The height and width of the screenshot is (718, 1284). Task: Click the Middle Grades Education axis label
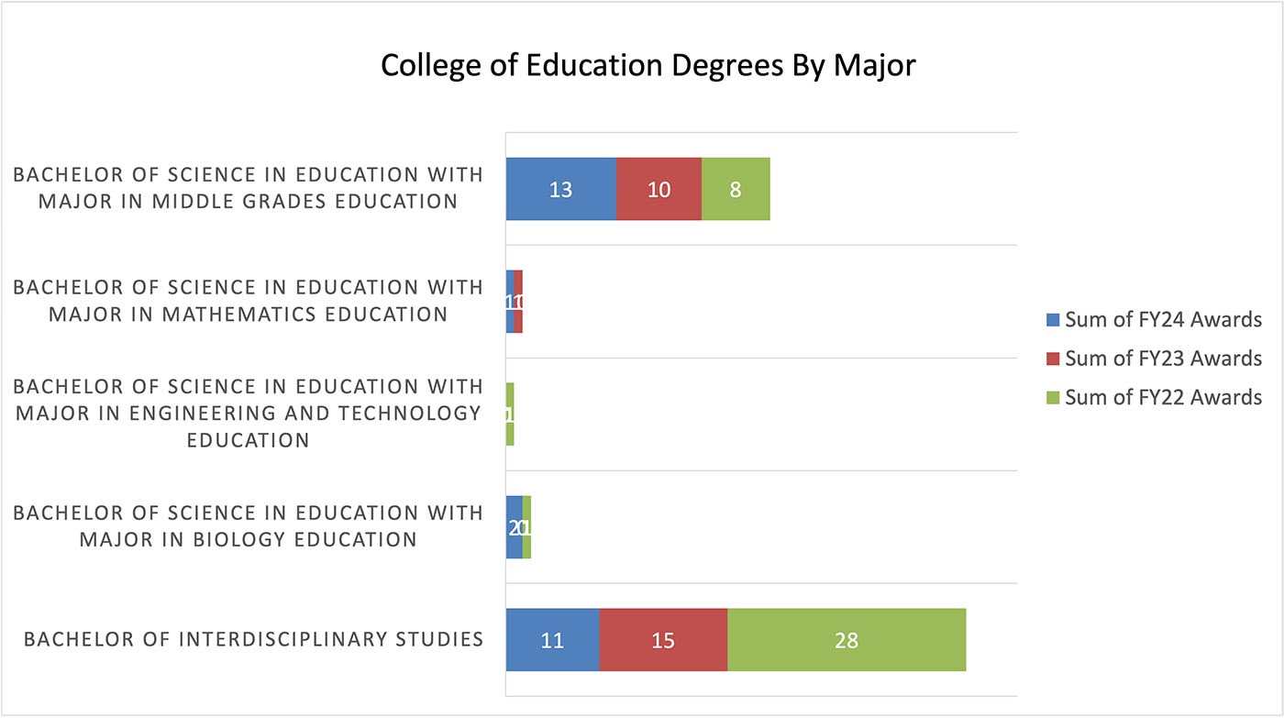(248, 188)
